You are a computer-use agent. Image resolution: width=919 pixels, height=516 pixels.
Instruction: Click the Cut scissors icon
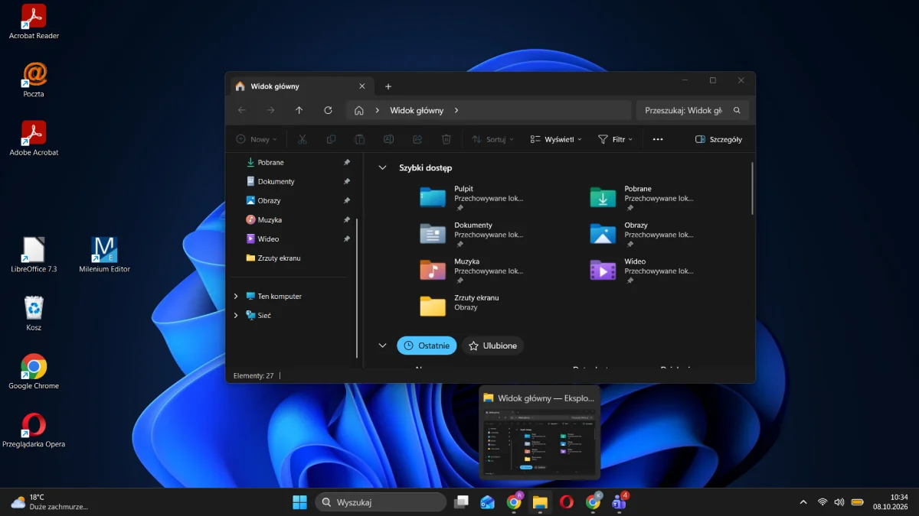(x=303, y=139)
